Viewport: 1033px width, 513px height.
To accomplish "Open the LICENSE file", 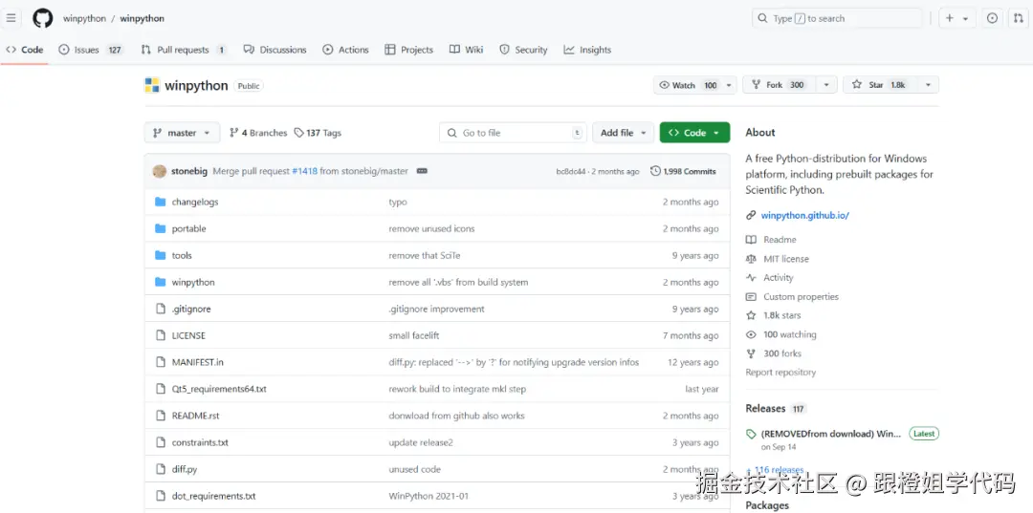I will (x=188, y=335).
